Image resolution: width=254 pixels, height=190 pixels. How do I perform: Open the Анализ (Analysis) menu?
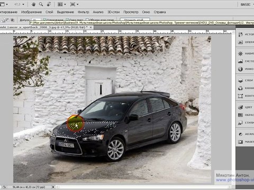click(x=98, y=12)
